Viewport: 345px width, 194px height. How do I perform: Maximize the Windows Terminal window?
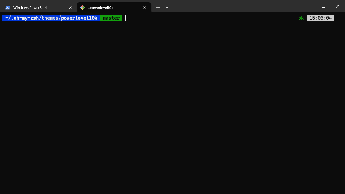(323, 6)
